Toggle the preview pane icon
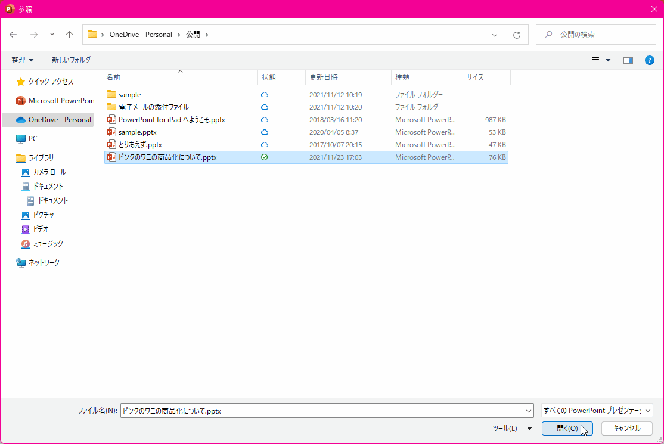664x444 pixels. [x=628, y=61]
